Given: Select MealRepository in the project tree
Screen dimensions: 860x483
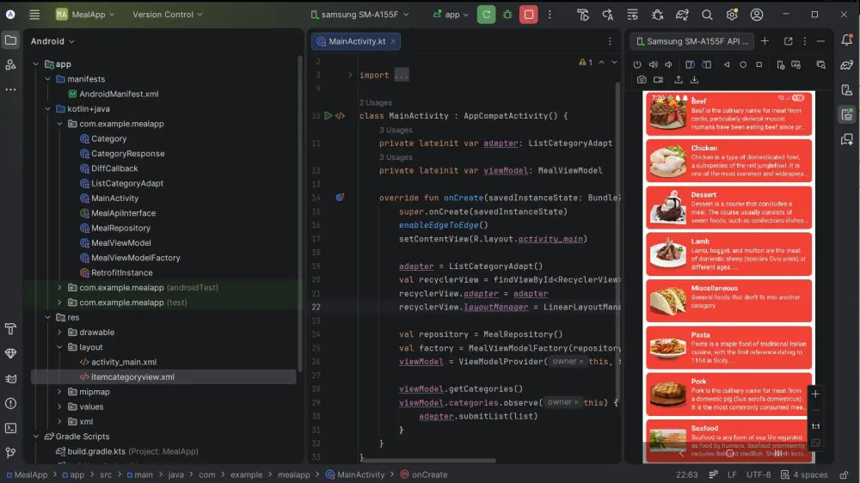Looking at the screenshot, I should coord(120,228).
